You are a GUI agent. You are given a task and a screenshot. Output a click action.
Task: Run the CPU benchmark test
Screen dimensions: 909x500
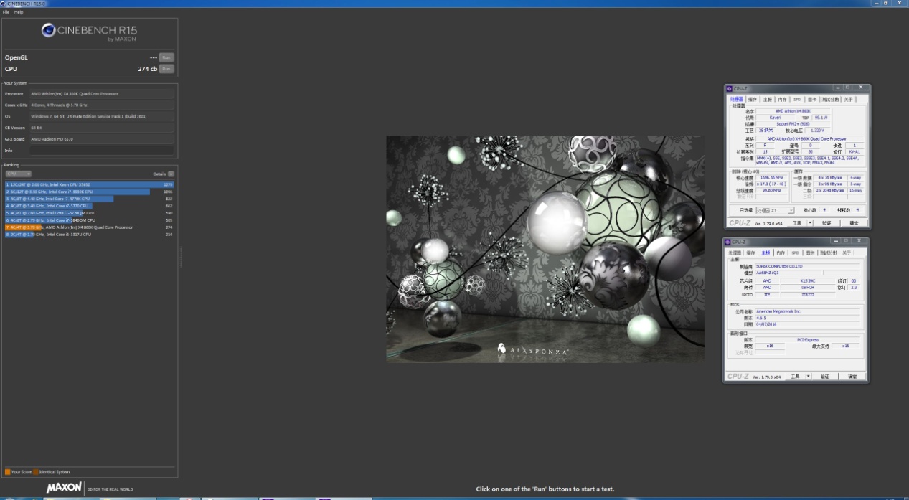coord(166,69)
